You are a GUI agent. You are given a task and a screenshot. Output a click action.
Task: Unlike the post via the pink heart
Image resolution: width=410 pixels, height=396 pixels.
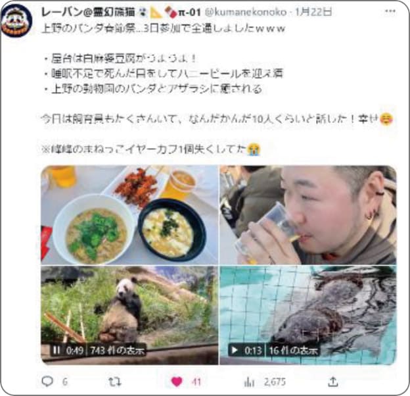coord(177,382)
